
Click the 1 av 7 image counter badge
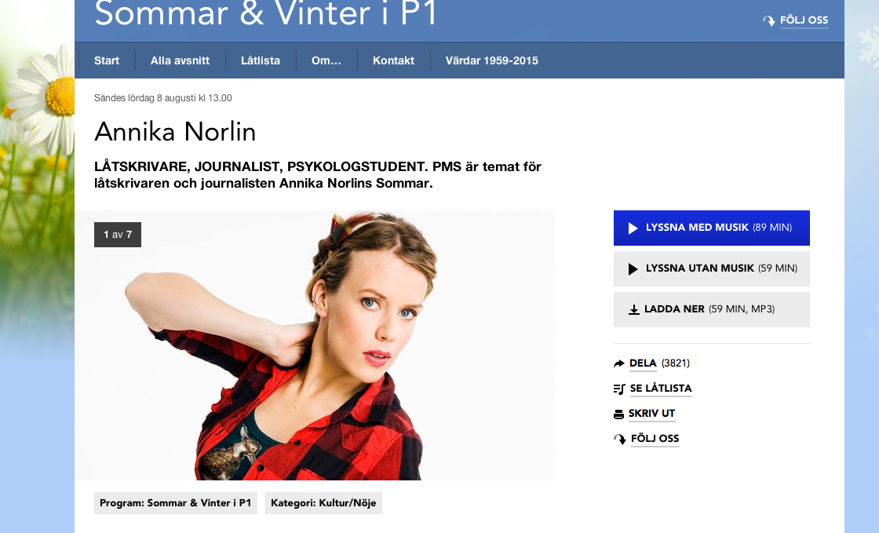tap(118, 235)
